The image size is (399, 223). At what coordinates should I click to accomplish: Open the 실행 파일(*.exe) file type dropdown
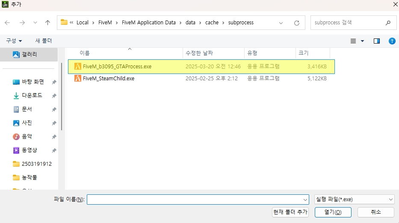pos(354,200)
